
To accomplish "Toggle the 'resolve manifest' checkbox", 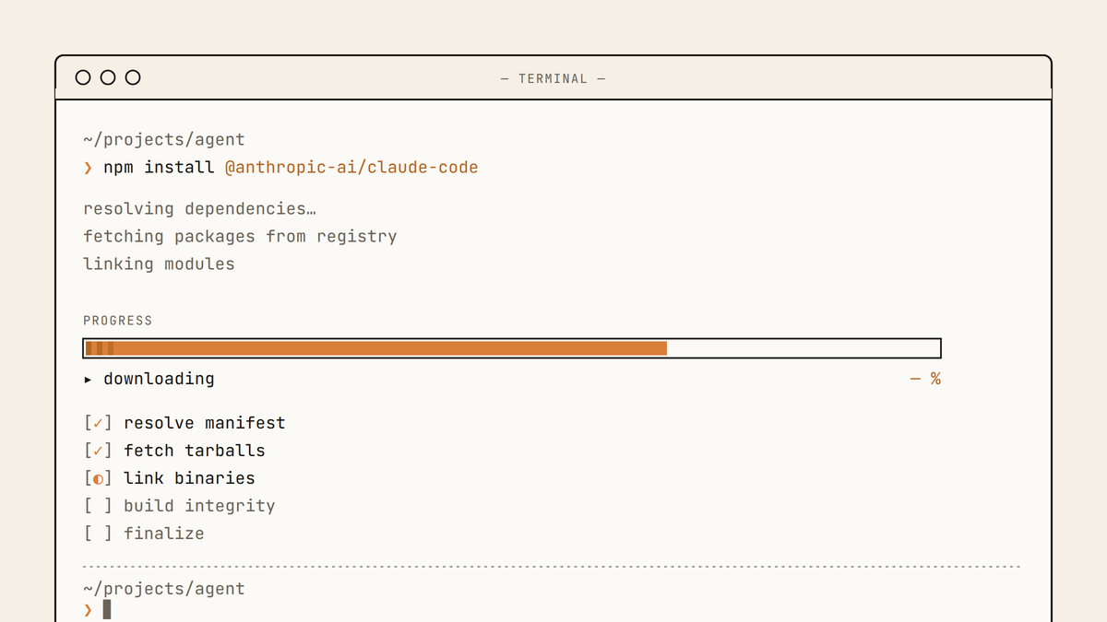I will (98, 423).
